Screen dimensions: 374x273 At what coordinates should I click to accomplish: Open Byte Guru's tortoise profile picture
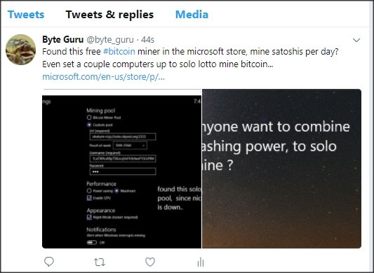pos(21,50)
